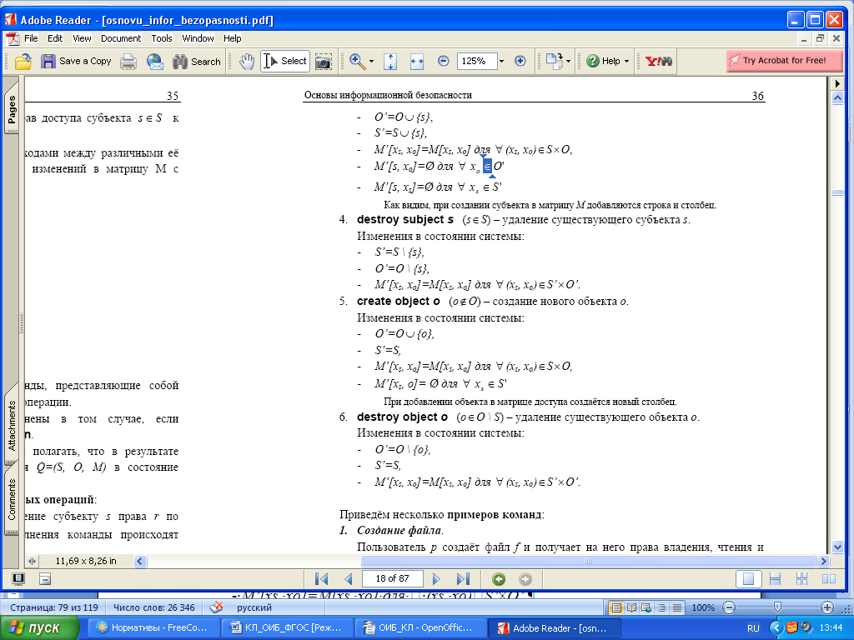Open the Window menu
This screenshot has width=854, height=640.
(x=198, y=38)
